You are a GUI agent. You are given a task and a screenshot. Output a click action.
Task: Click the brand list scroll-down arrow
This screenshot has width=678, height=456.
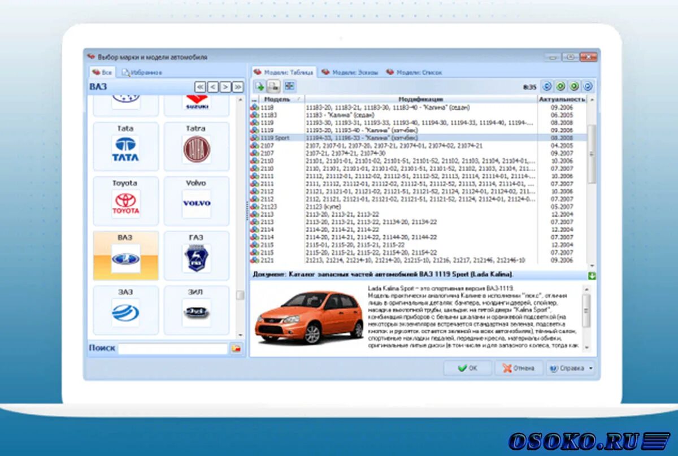240,336
